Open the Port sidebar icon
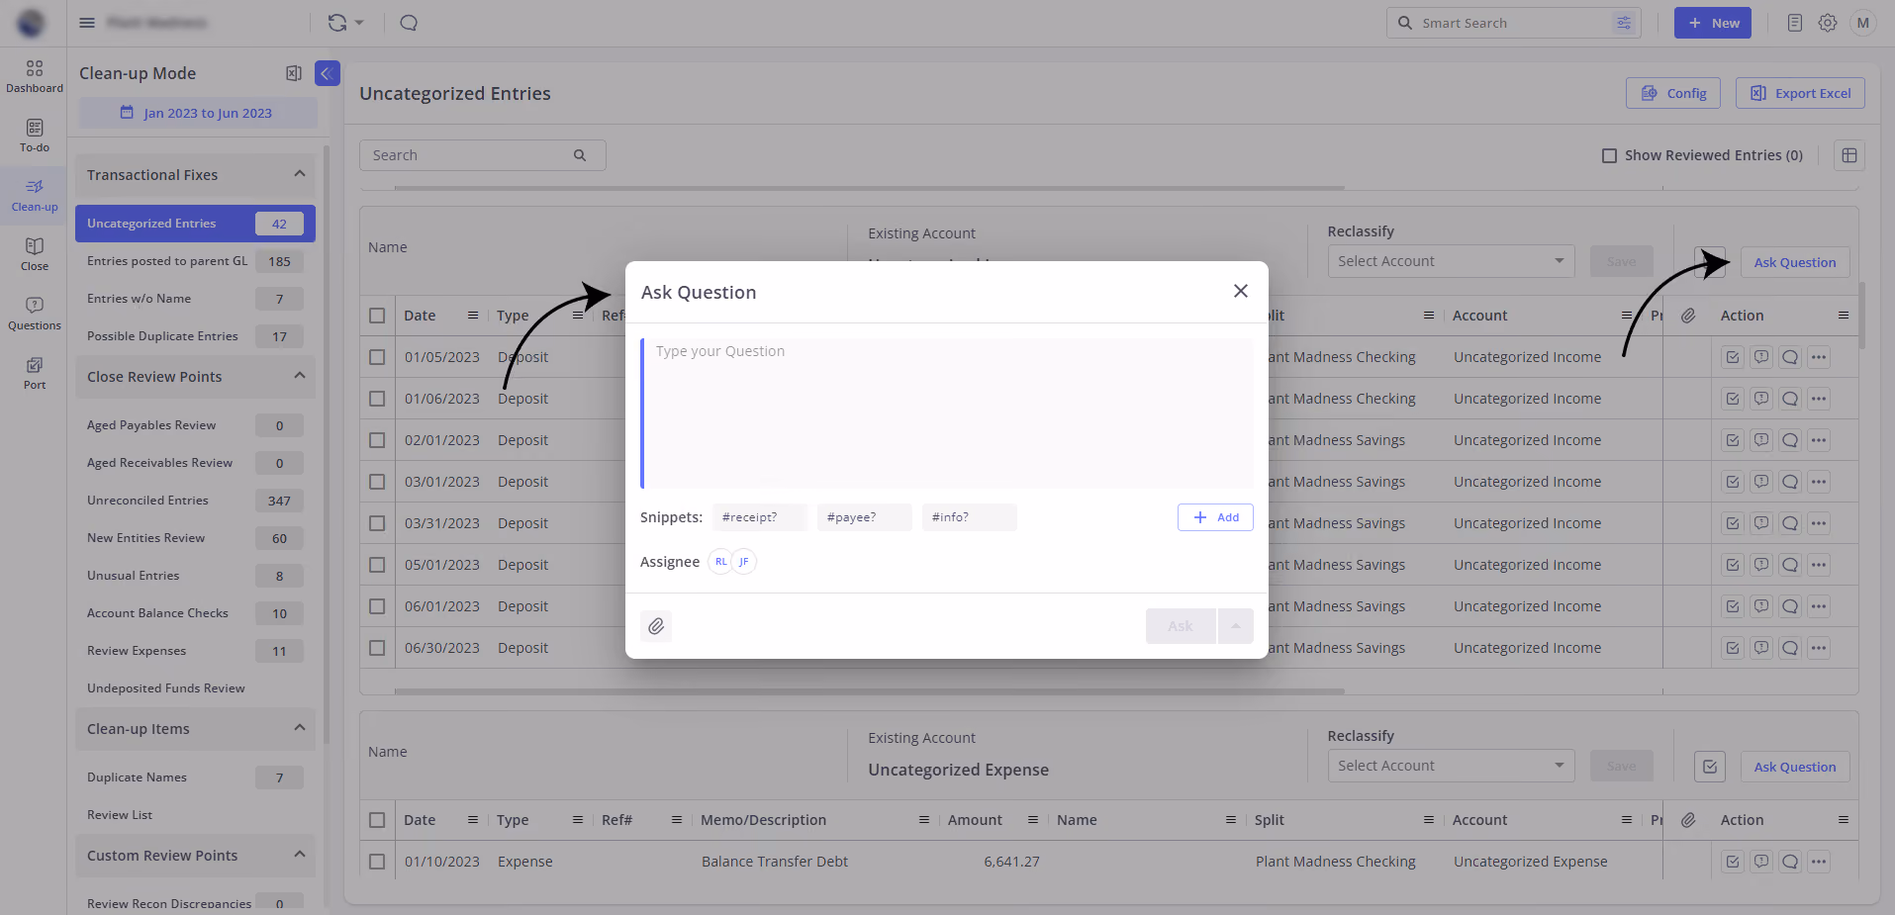 pos(35,373)
